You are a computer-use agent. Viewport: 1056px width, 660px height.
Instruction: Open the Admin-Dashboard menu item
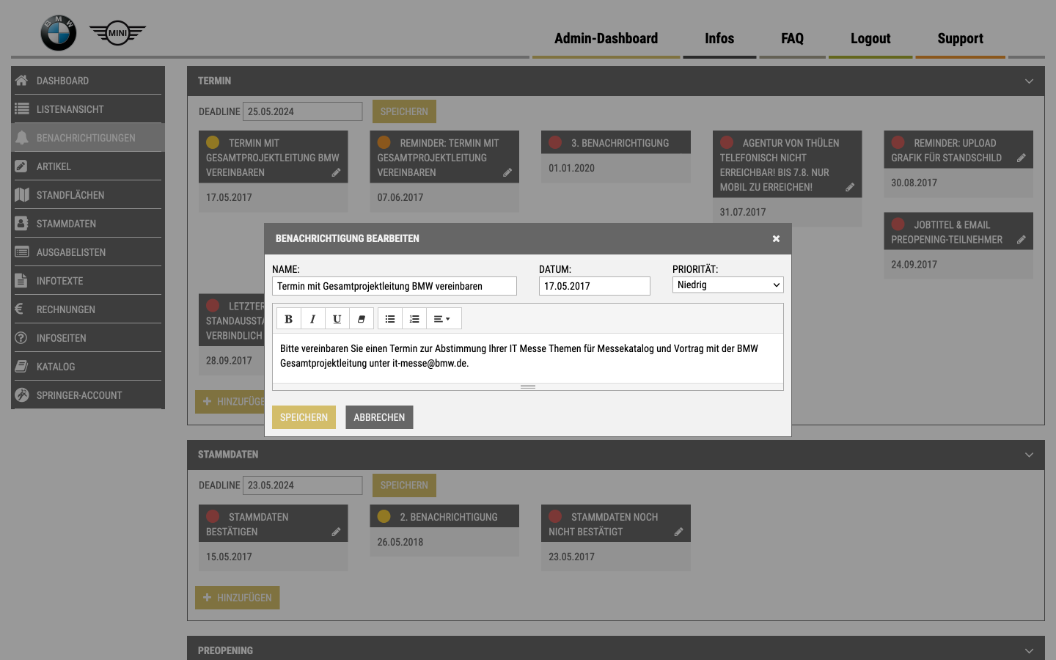coord(606,38)
